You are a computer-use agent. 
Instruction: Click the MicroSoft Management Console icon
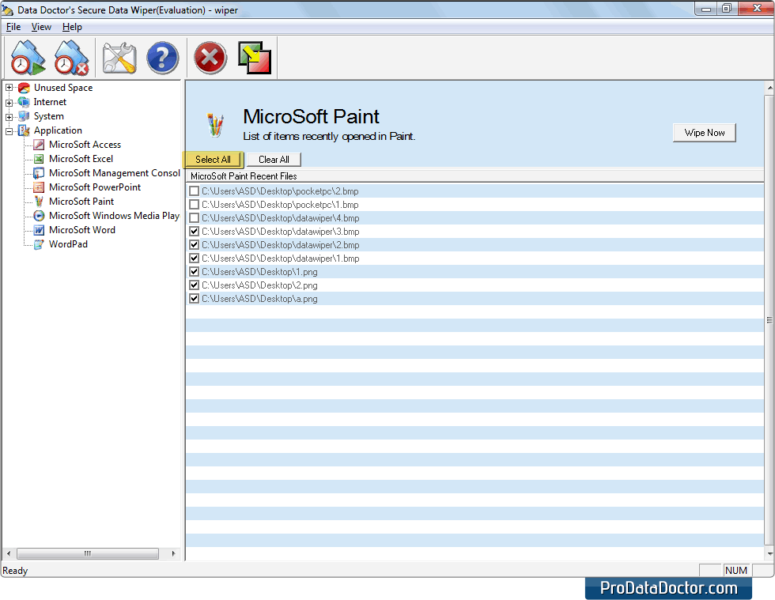point(39,173)
